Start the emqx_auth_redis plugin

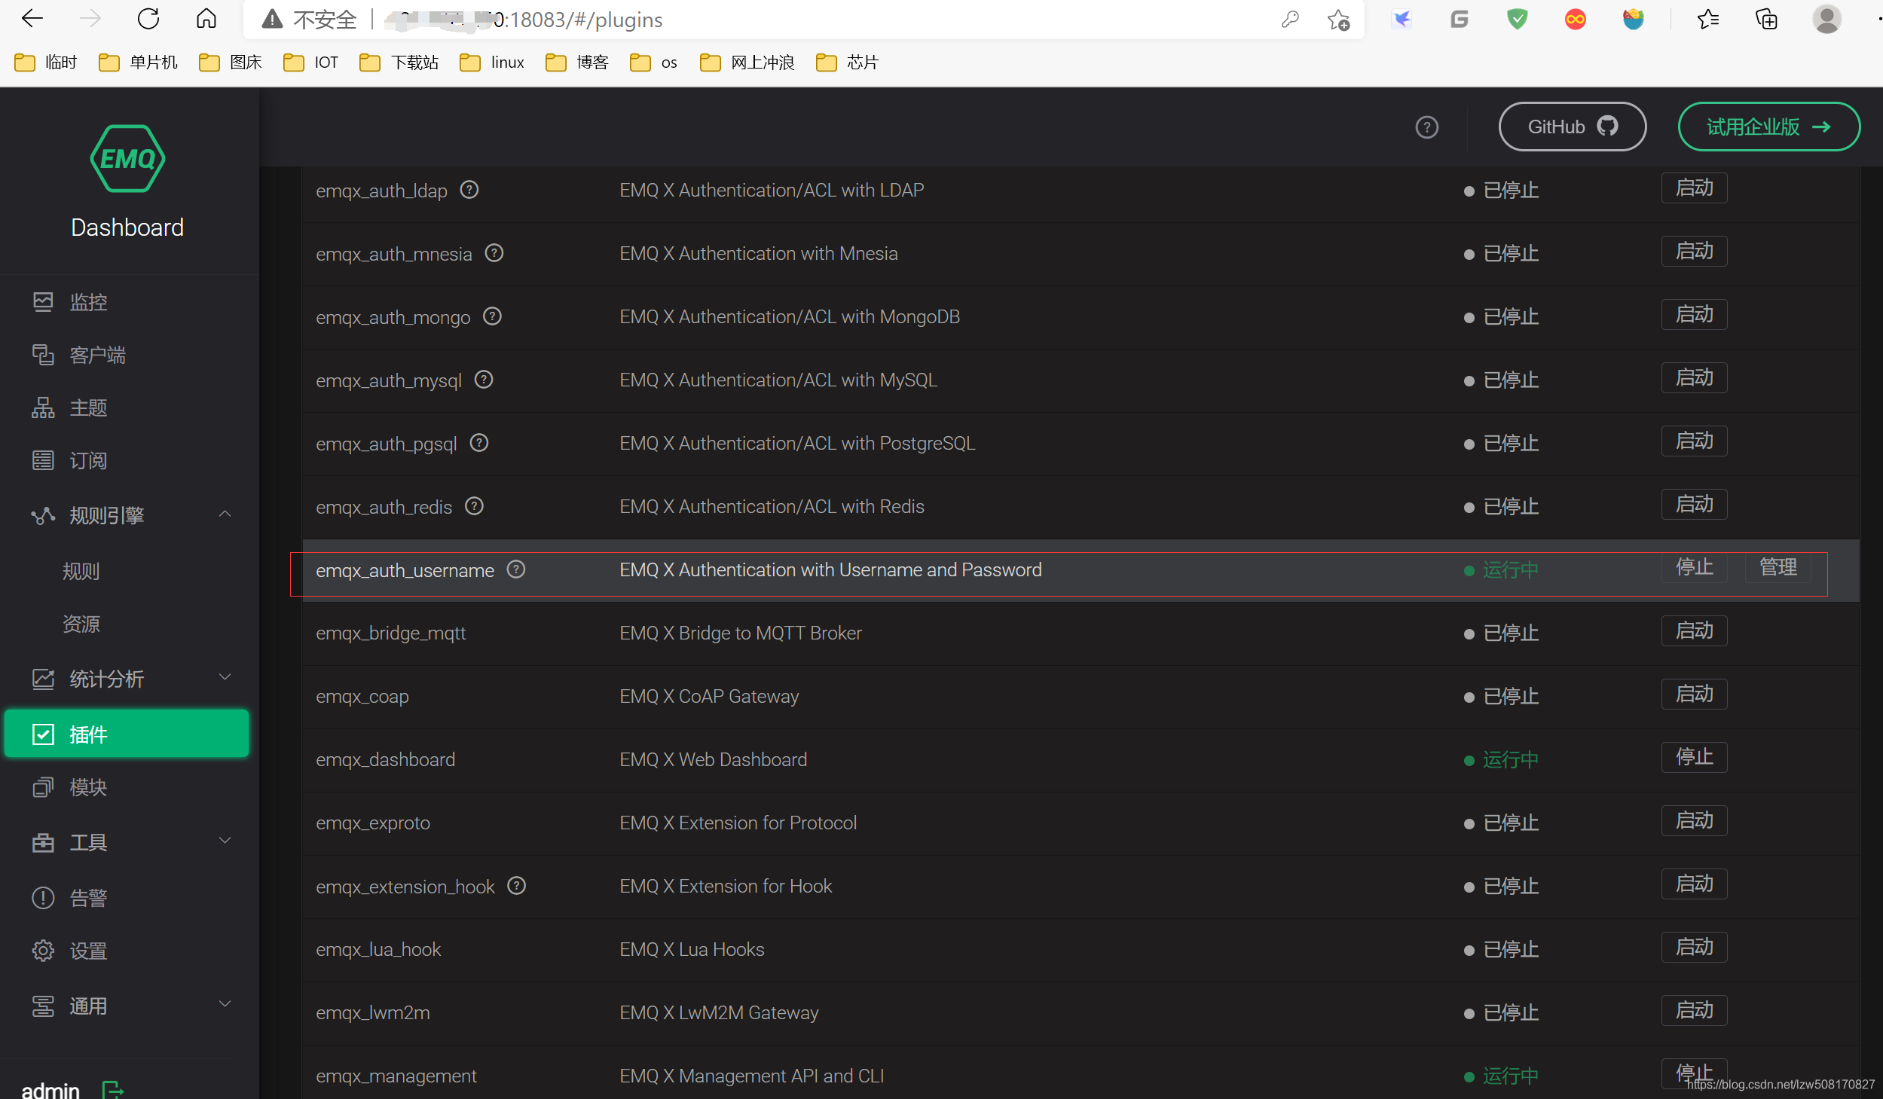point(1694,504)
